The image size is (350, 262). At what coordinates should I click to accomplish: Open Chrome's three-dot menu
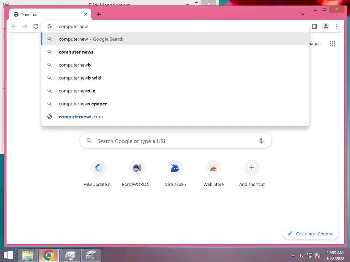click(337, 26)
